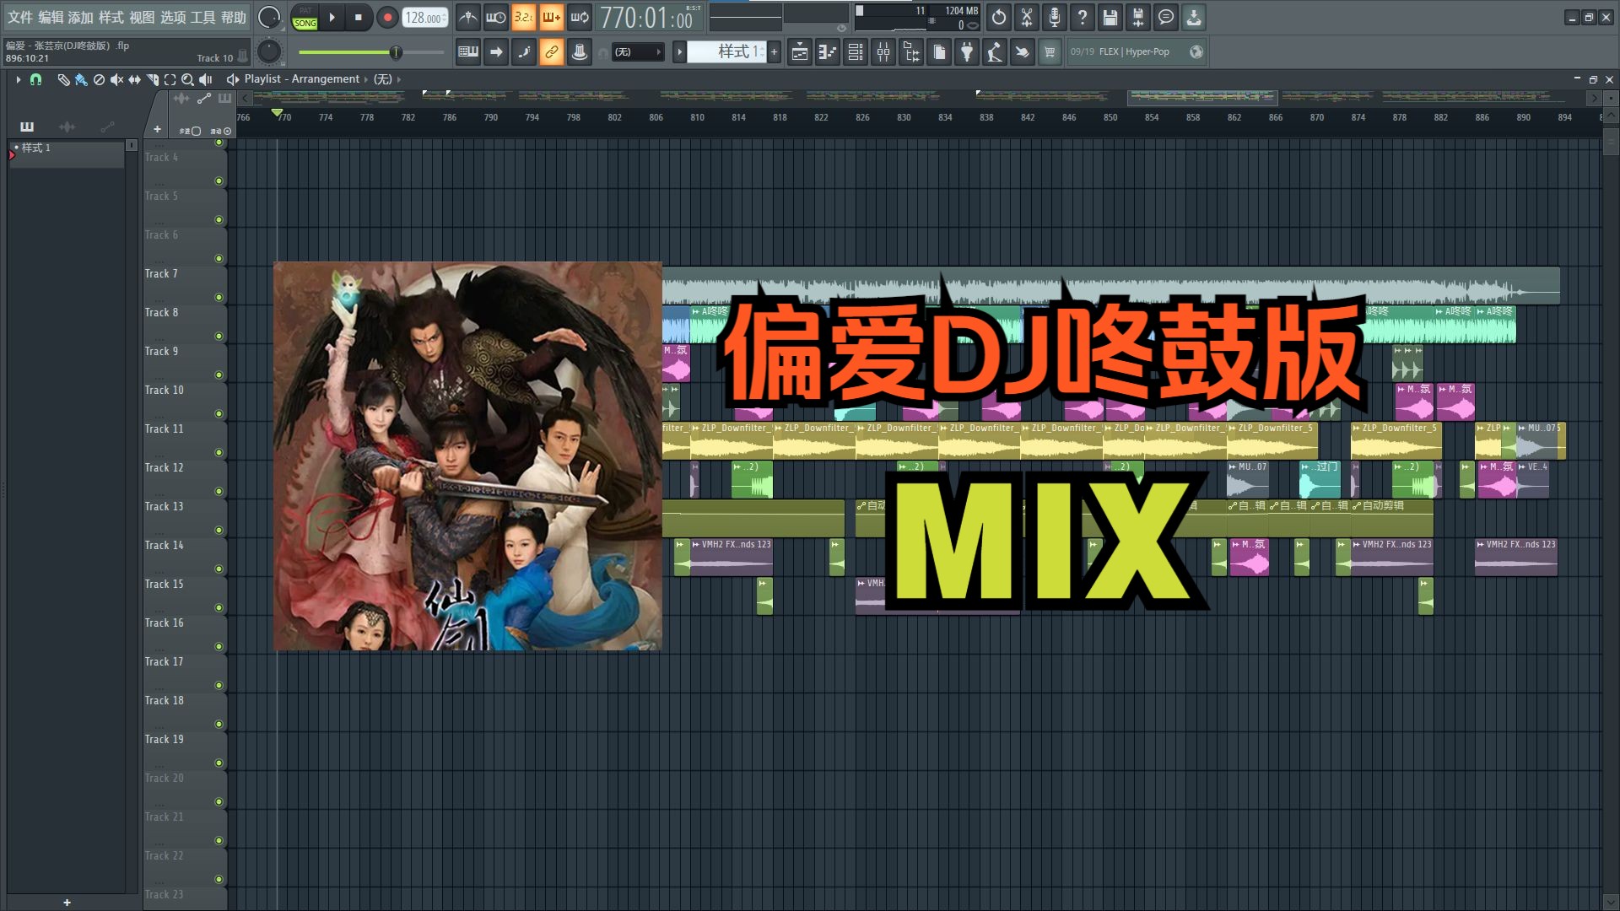Open the plugin picker plug icon
This screenshot has width=1620, height=911.
pyautogui.click(x=967, y=52)
